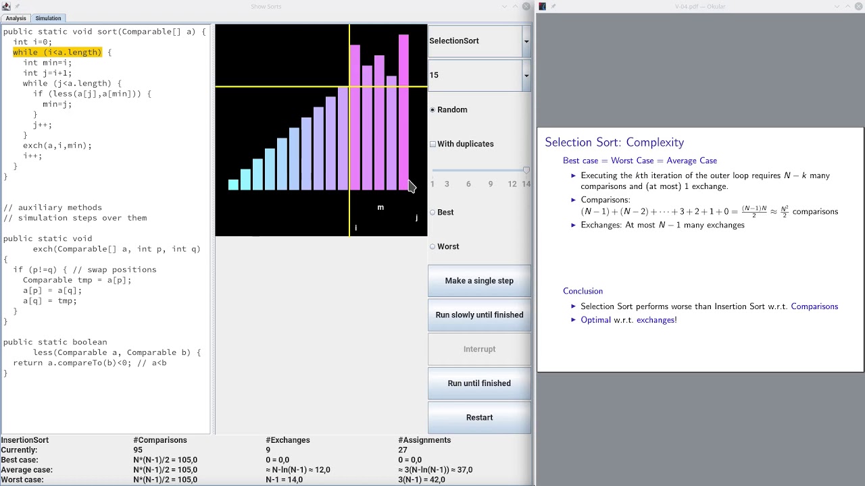
Task: Click the pin icon in Okular title bar
Action: coord(553,6)
